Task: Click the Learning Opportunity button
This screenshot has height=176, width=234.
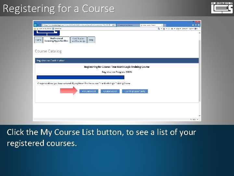Action: click(135, 91)
